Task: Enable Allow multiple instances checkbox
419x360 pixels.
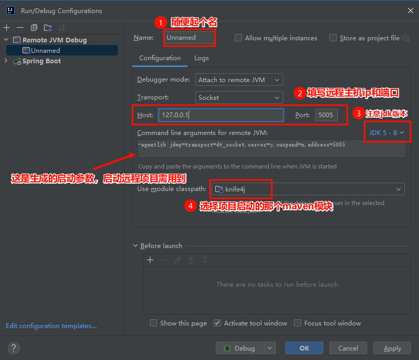Action: coord(238,38)
